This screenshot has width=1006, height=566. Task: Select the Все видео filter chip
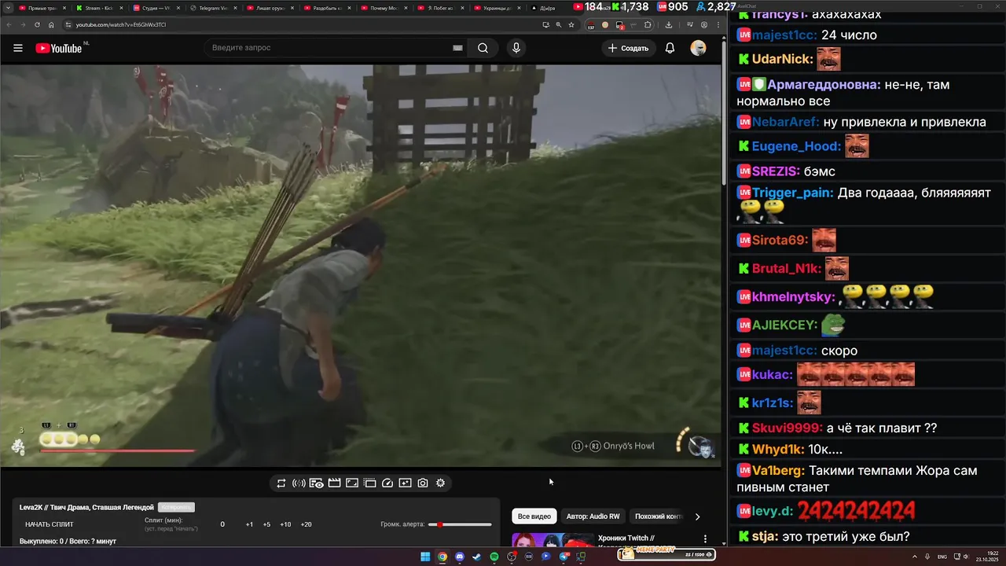coord(534,516)
